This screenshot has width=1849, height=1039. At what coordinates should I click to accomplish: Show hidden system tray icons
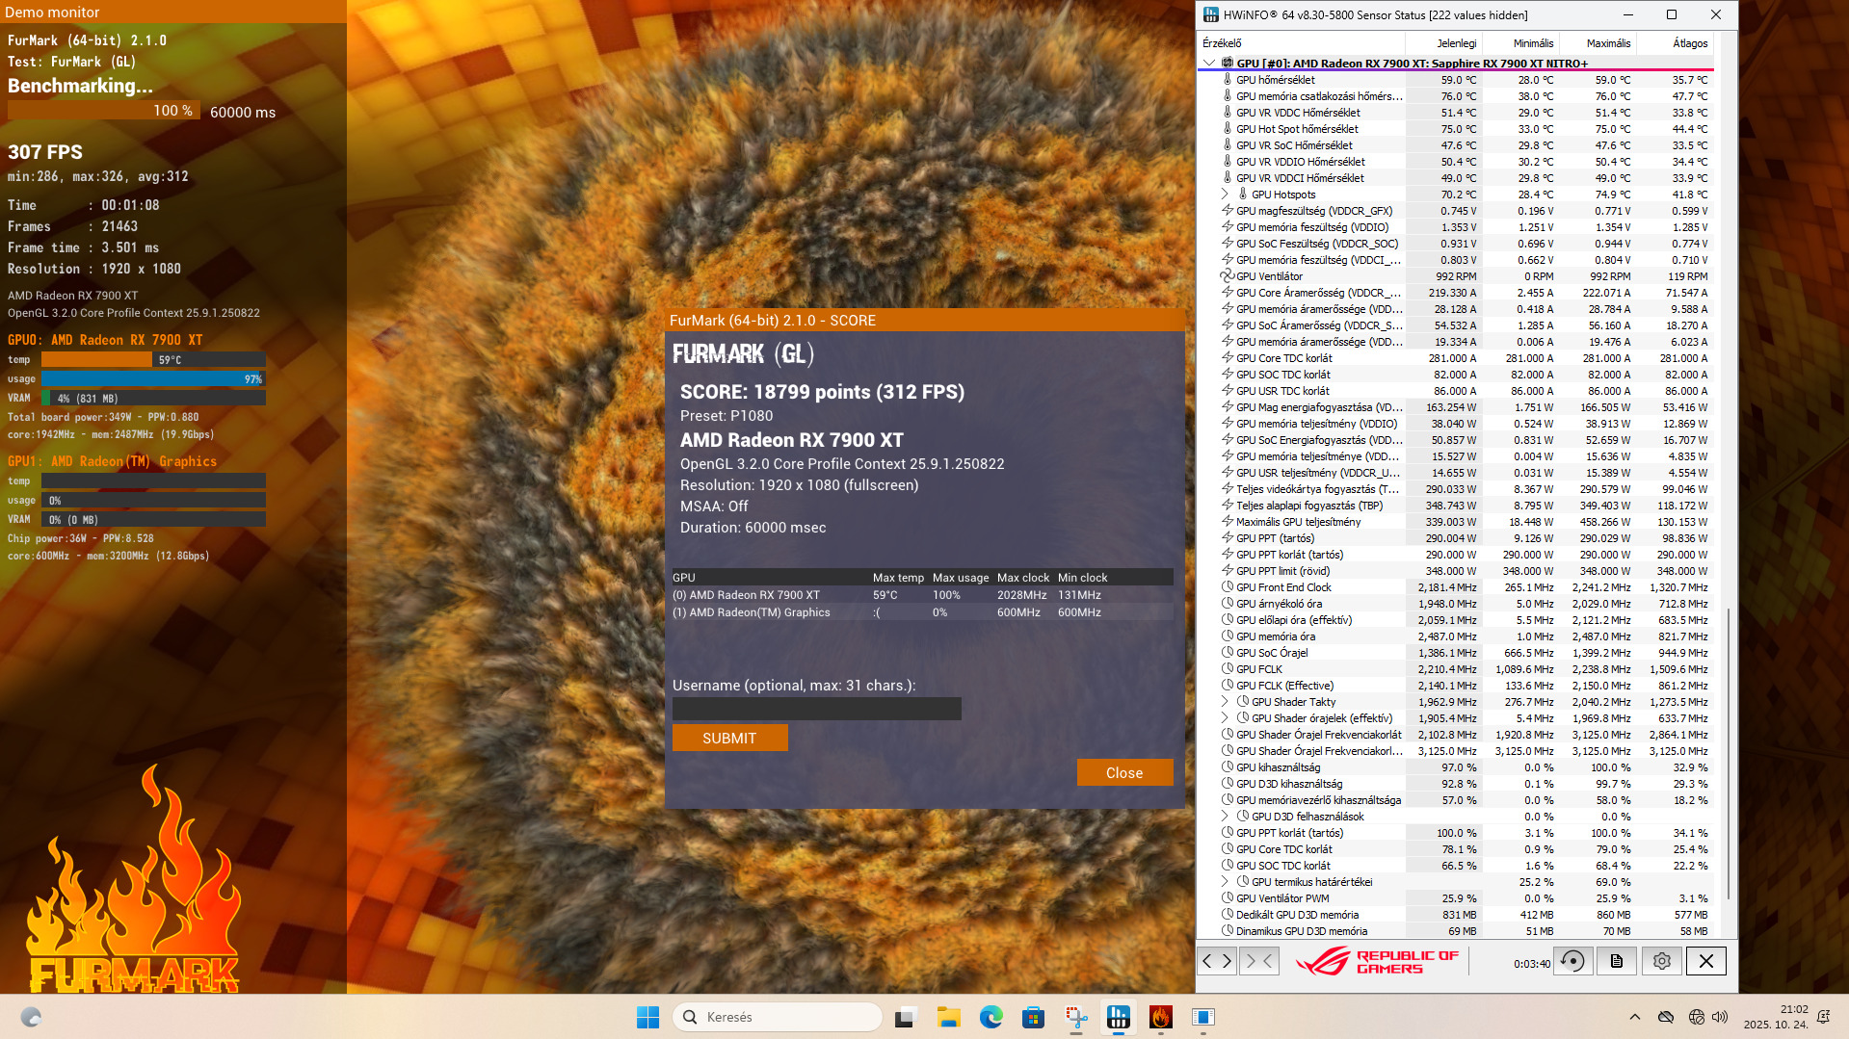1635,1017
